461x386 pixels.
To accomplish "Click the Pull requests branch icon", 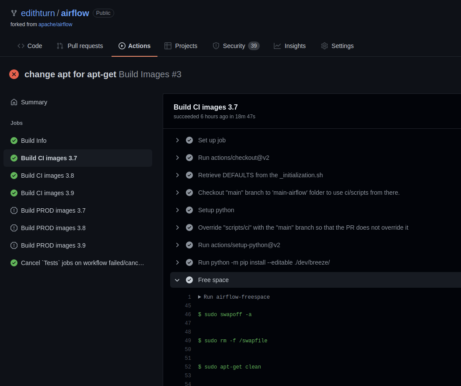I will 60,46.
